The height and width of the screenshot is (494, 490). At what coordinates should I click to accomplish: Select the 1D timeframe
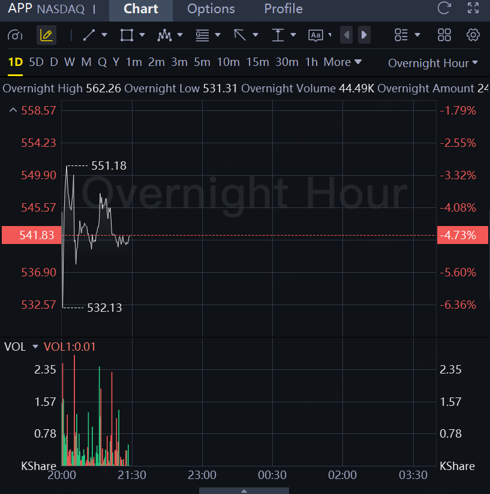point(16,62)
